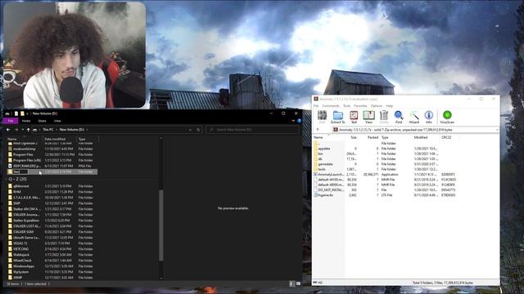Click the Delete trash can icon
This screenshot has width=524, height=294.
[x=384, y=117]
